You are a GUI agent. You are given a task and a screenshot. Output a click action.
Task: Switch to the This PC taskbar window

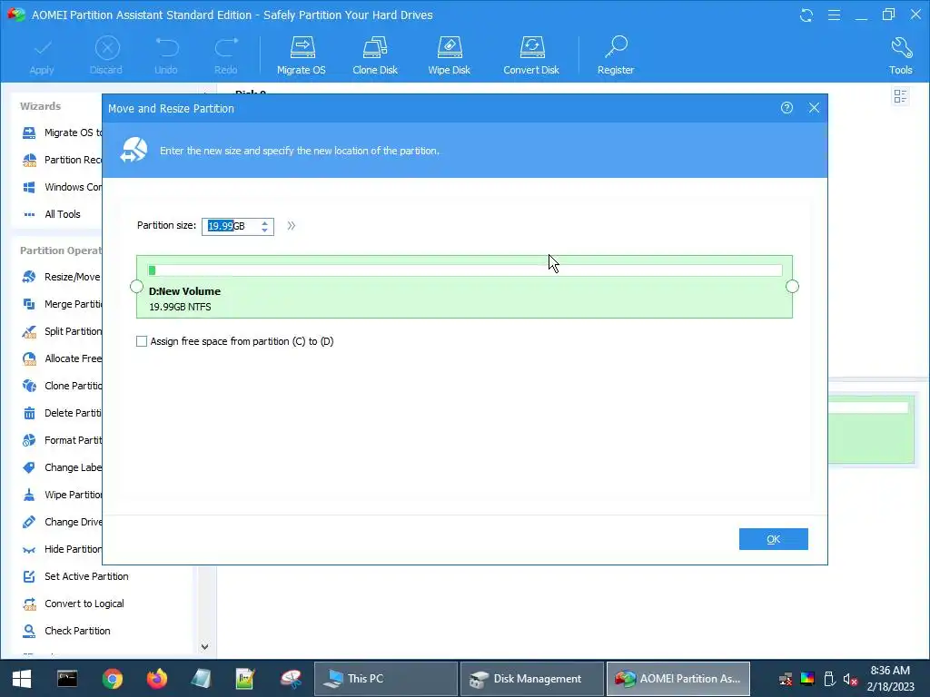click(x=385, y=679)
